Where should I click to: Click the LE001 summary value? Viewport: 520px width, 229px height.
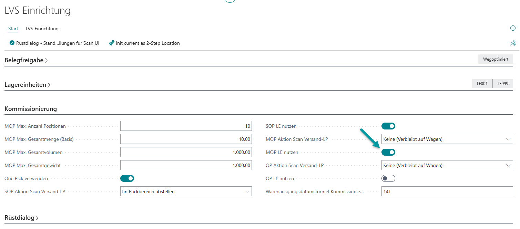(482, 84)
